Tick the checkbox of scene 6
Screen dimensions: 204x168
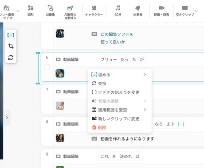47,67
